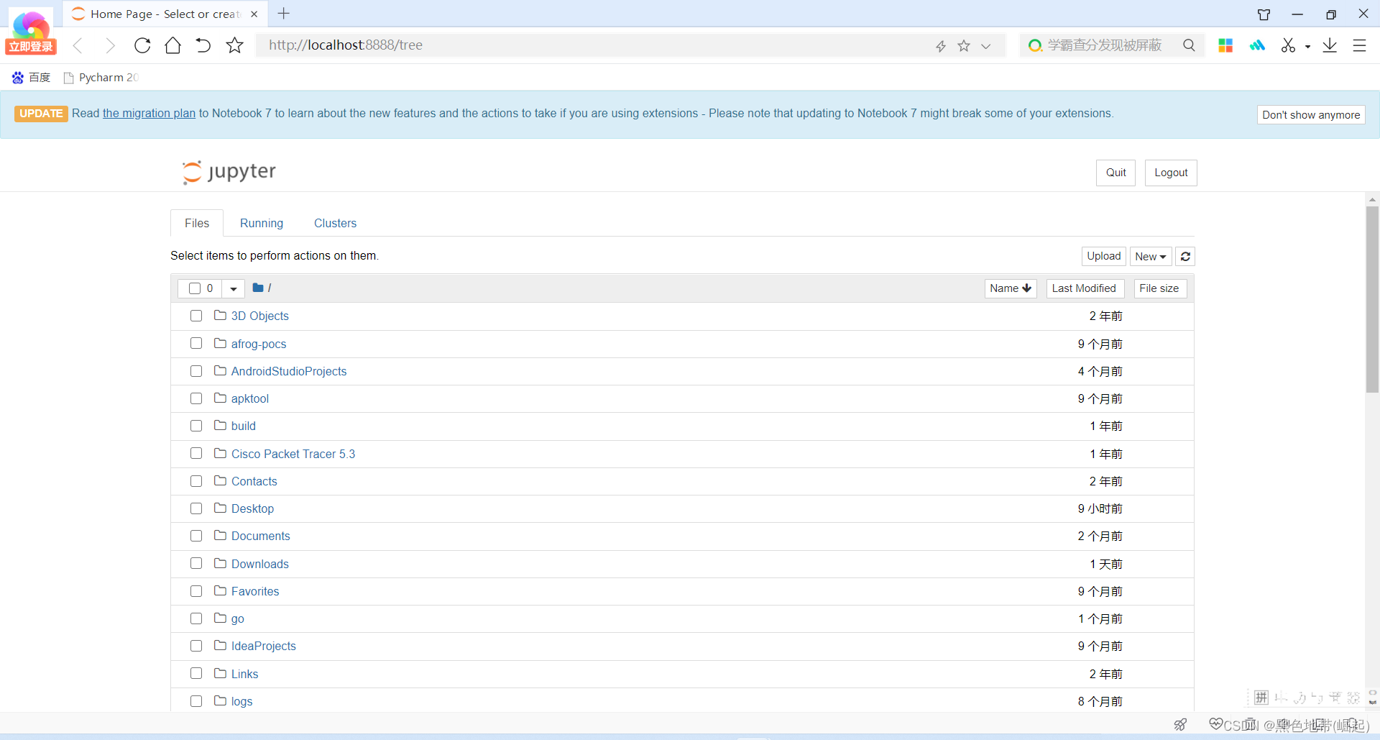Viewport: 1380px width, 740px height.
Task: Check the Contacts folder checkbox
Action: pos(196,480)
